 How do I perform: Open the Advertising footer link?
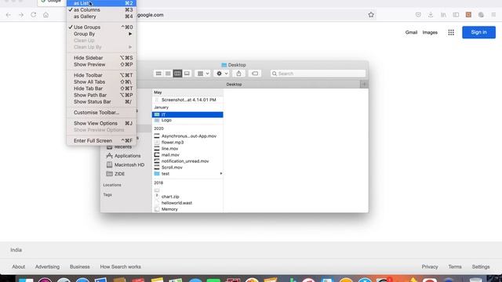pos(47,266)
